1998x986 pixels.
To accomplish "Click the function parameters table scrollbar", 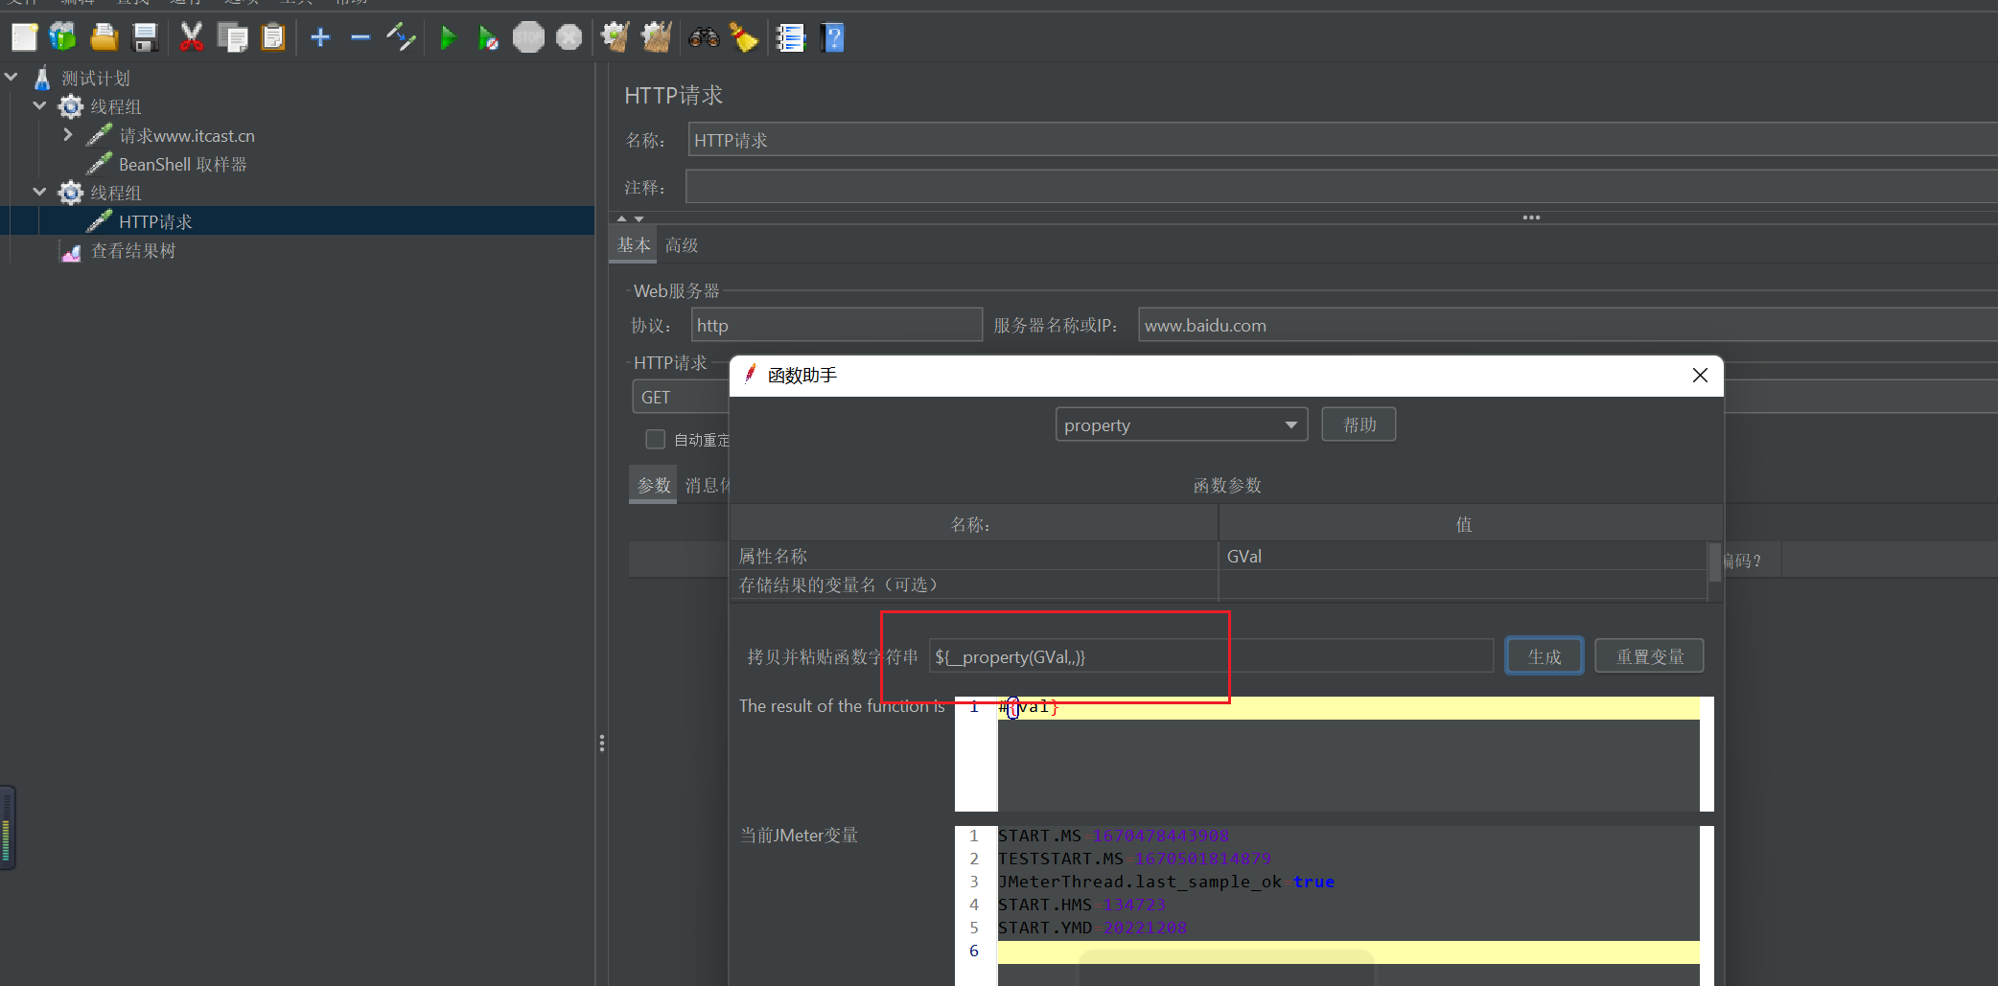I will [x=1715, y=562].
